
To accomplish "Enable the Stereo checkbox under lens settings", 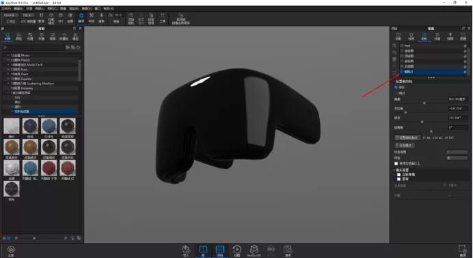I will [x=398, y=175].
